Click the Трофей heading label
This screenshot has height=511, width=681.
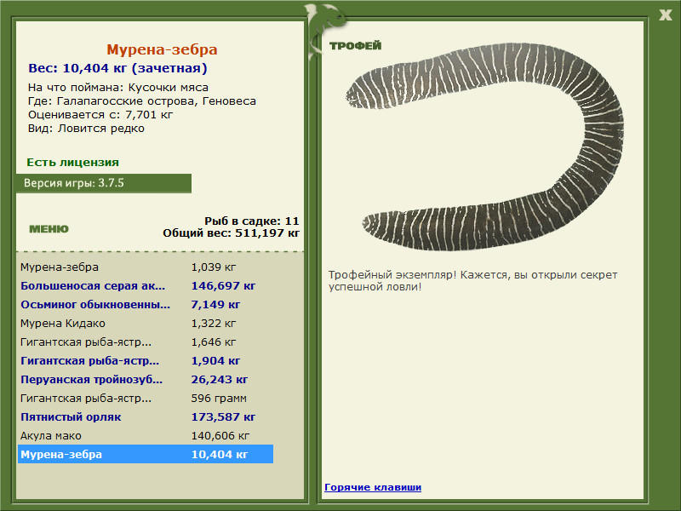[355, 46]
